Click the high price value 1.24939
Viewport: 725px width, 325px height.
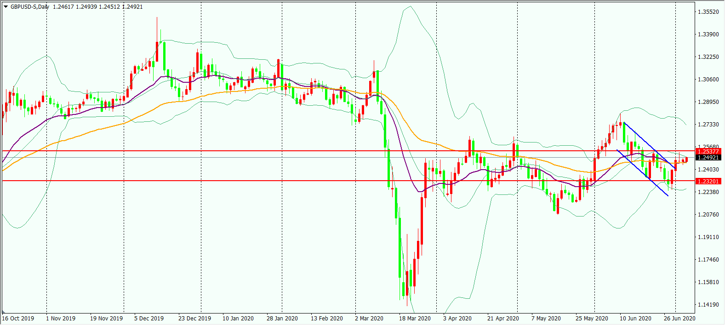coord(86,7)
